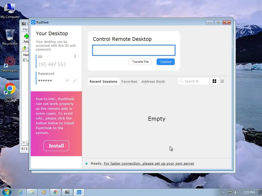Switch to list view of sessions
The image size is (262, 196).
click(x=222, y=81)
